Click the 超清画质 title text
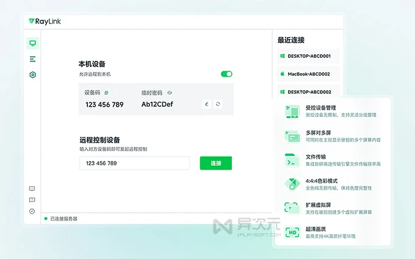 pyautogui.click(x=316, y=229)
